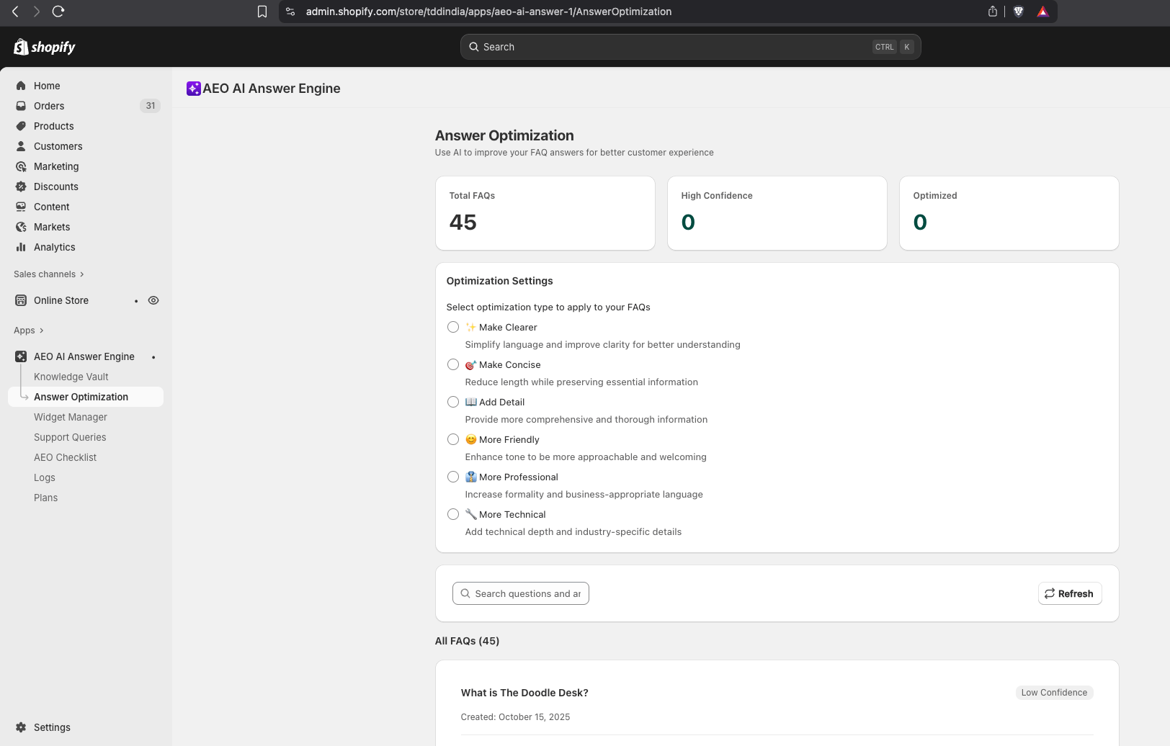Screen dimensions: 1170x746
Task: Select the Make Clearer radio option
Action: 453,327
